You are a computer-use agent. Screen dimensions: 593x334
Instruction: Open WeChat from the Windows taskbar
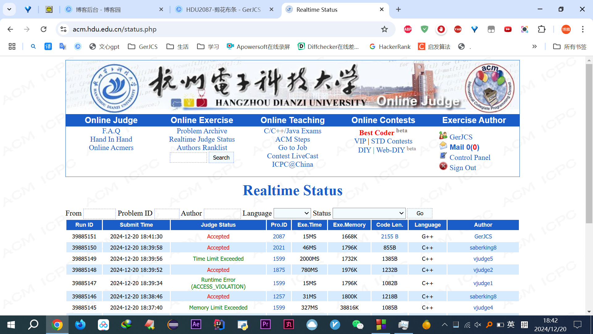(x=358, y=324)
